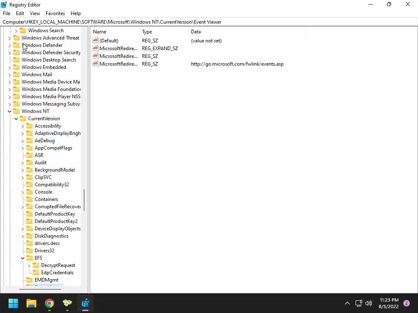Select the Windows Media Device Ma key
This screenshot has height=313, width=418.
51,82
